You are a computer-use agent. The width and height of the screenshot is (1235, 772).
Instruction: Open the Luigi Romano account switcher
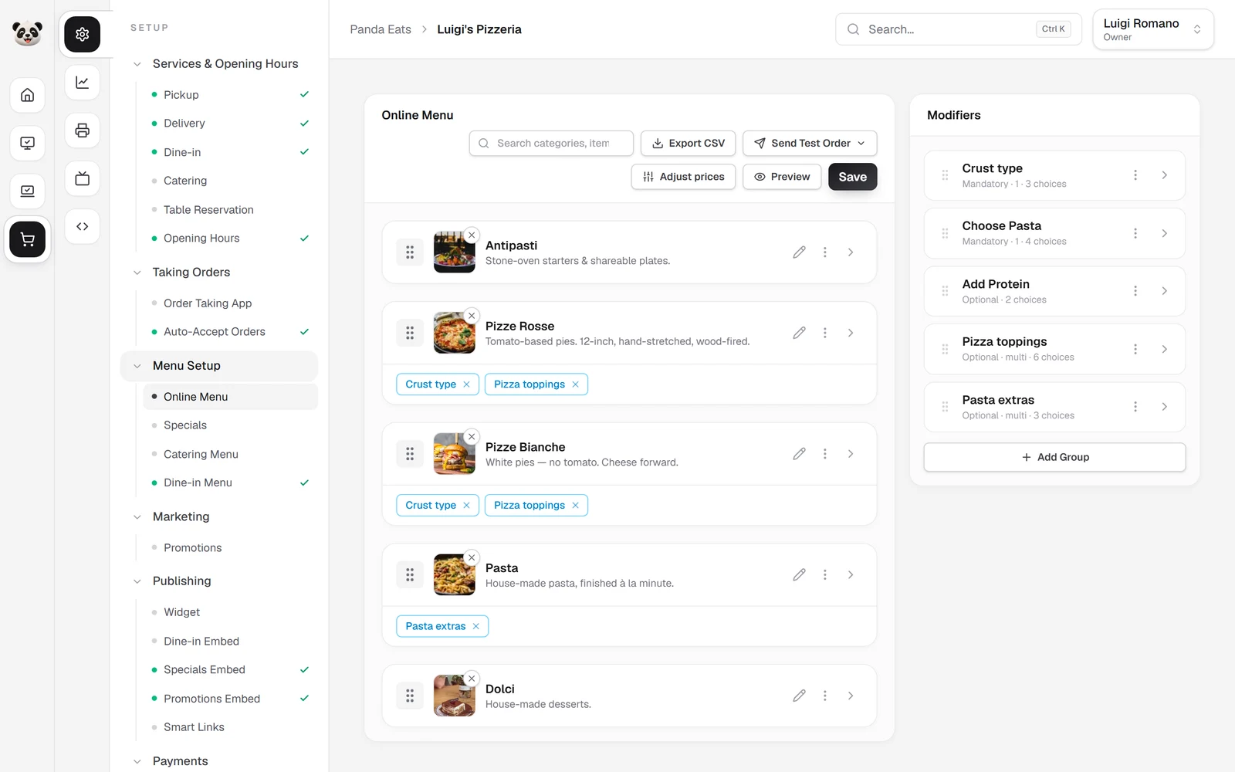point(1152,29)
